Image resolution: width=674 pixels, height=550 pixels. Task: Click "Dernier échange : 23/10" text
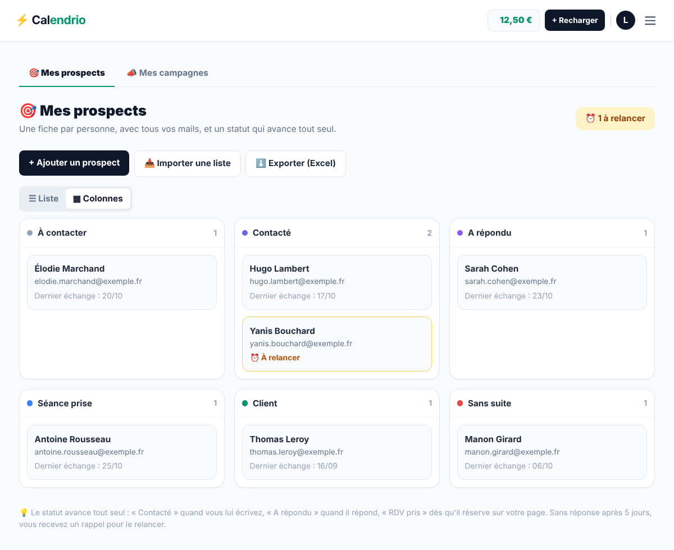(x=509, y=296)
